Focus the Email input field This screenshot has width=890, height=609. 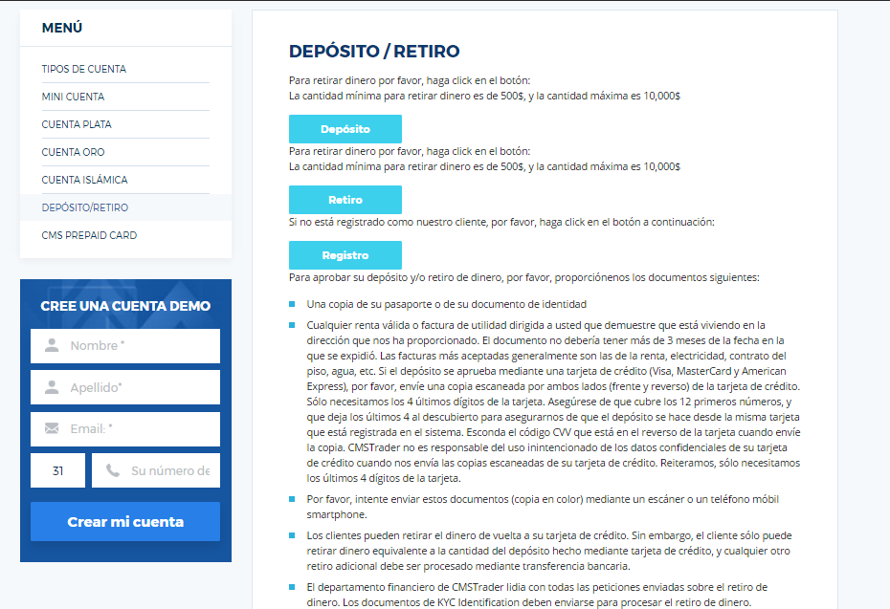(134, 429)
